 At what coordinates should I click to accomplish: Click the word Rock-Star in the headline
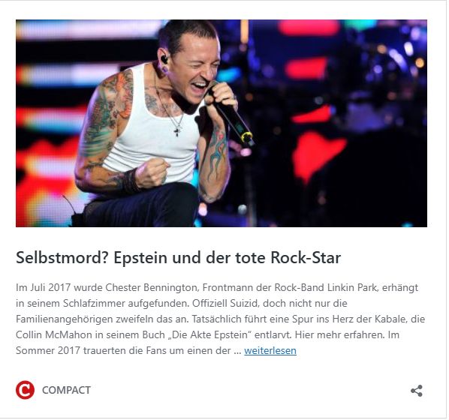[306, 257]
